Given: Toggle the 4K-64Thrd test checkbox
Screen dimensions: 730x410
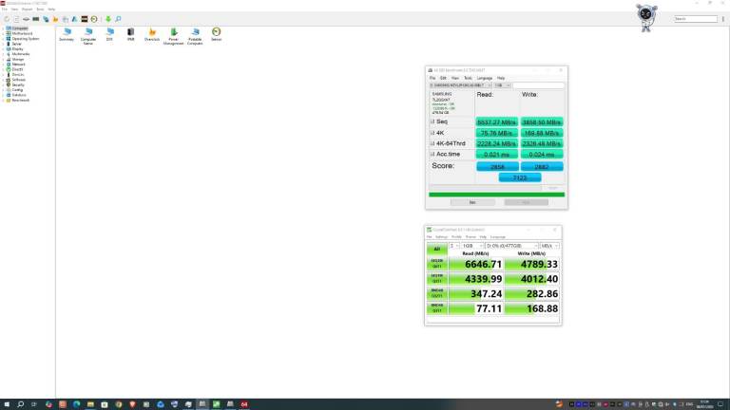Looking at the screenshot, I should 432,143.
